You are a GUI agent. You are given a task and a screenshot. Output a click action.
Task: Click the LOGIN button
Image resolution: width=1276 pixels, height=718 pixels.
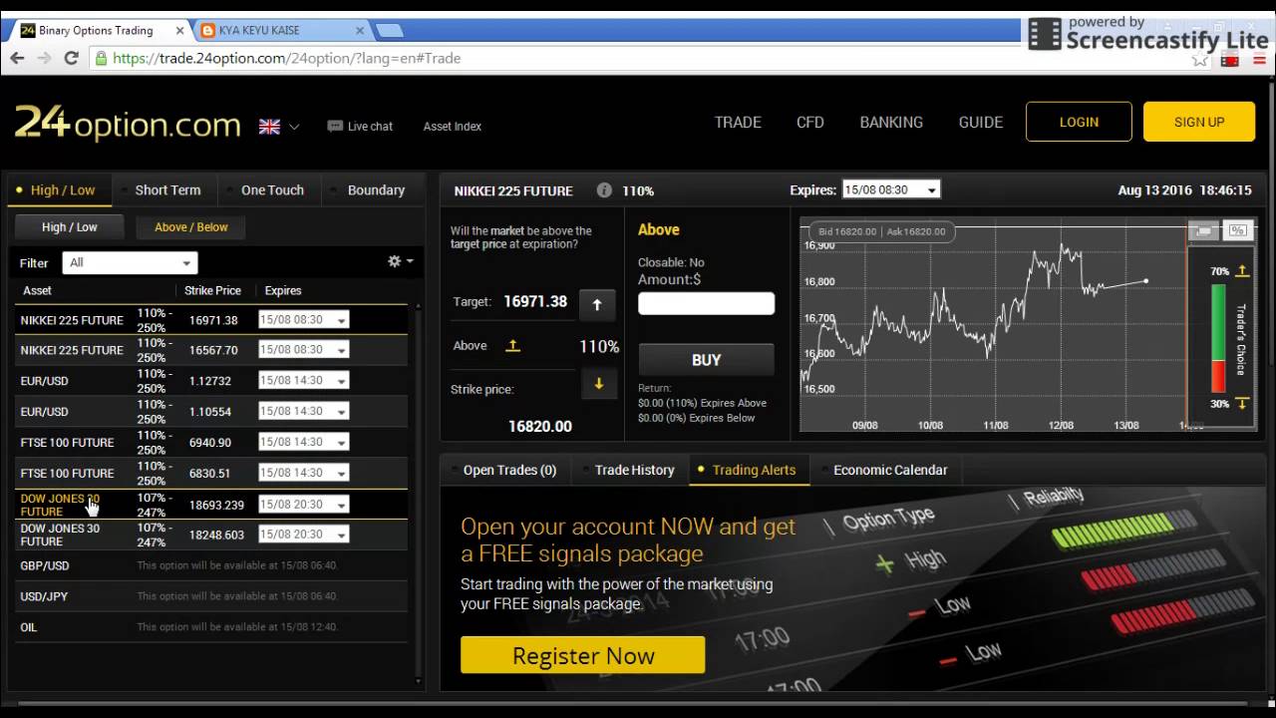pos(1079,122)
